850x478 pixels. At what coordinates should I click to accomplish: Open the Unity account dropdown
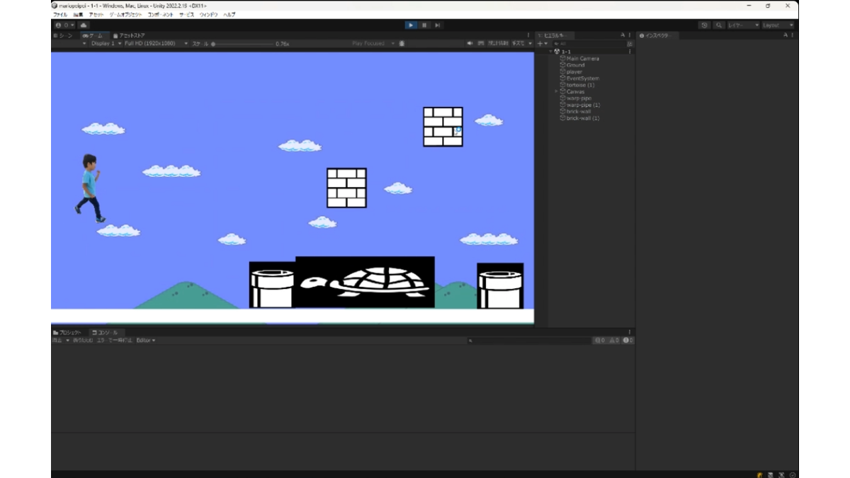(64, 25)
